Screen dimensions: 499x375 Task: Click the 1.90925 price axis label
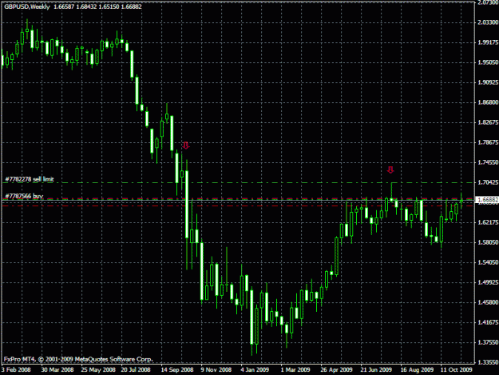[488, 82]
